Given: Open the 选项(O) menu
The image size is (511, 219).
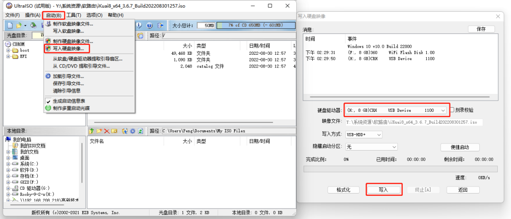Looking at the screenshot, I should [94, 15].
